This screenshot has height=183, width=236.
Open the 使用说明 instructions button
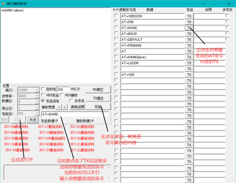click(77, 107)
